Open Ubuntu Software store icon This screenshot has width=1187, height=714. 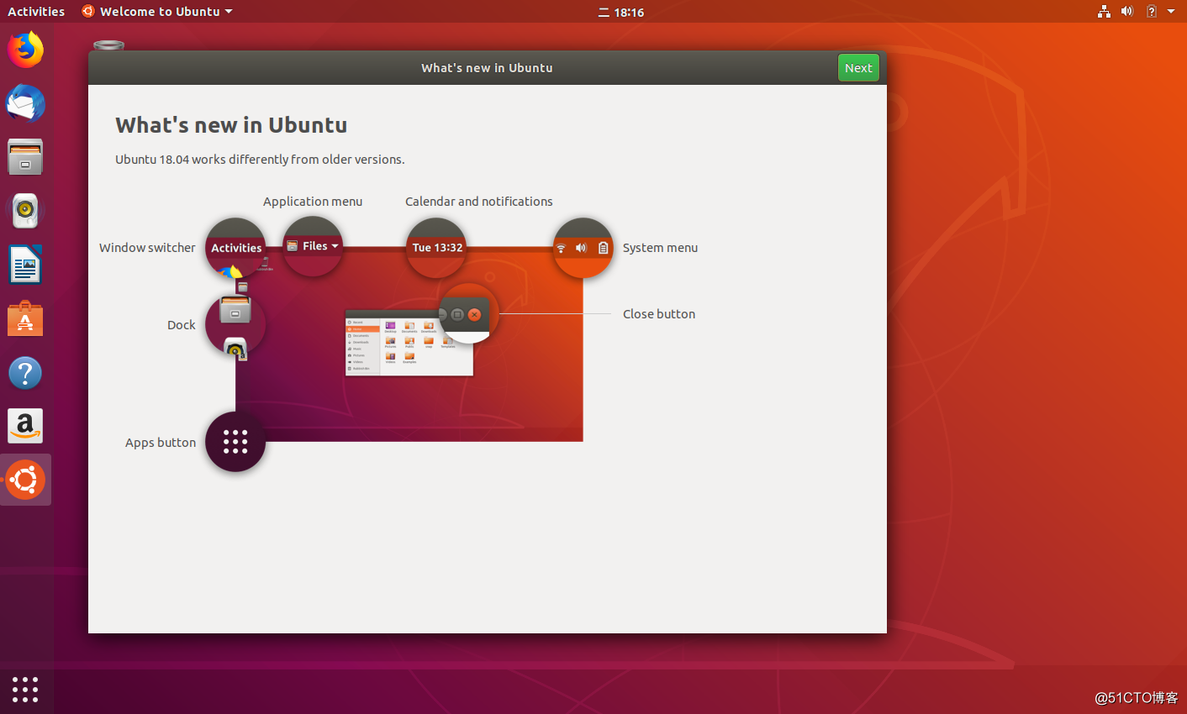pyautogui.click(x=25, y=319)
